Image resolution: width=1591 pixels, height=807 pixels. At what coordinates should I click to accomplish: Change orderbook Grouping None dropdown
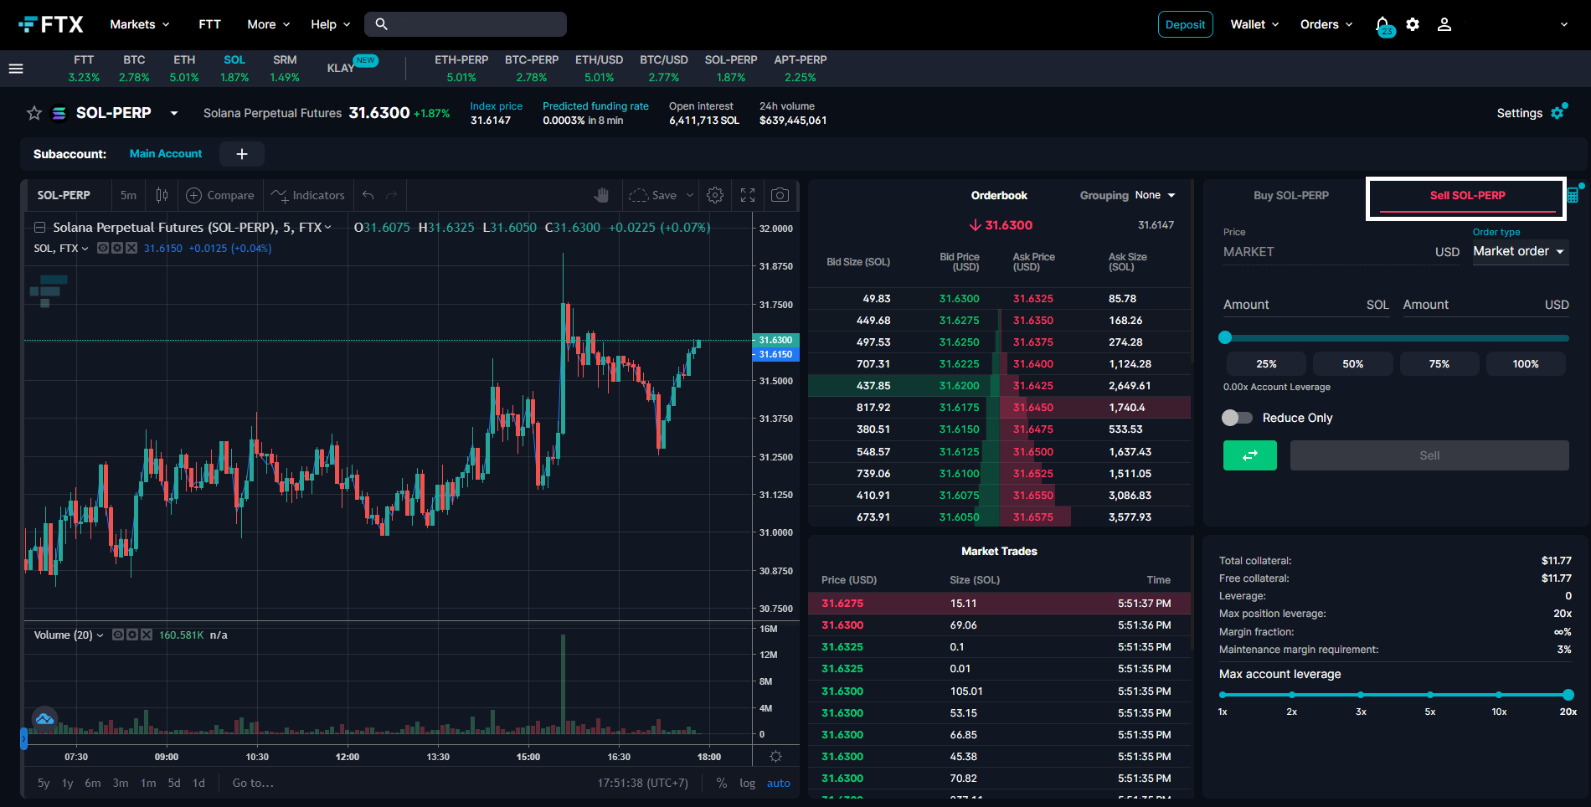(x=1156, y=195)
